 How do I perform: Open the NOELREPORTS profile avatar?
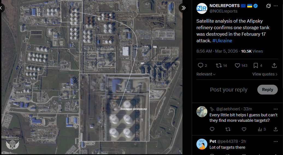pos(202,8)
